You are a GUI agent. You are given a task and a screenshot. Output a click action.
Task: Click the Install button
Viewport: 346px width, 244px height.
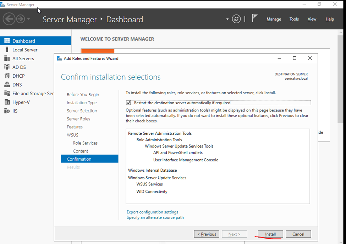pos(270,234)
